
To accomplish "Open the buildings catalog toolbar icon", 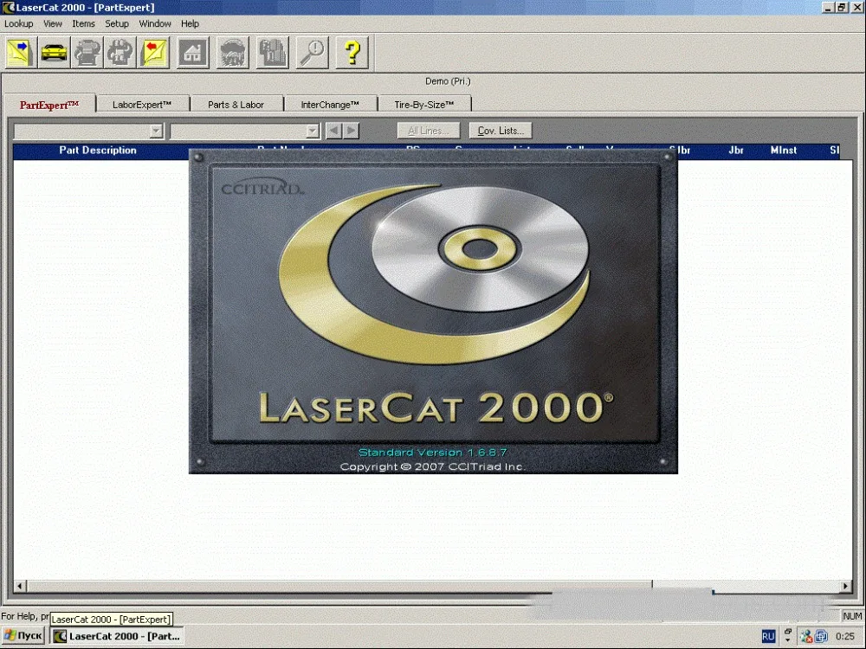I will pyautogui.click(x=272, y=52).
